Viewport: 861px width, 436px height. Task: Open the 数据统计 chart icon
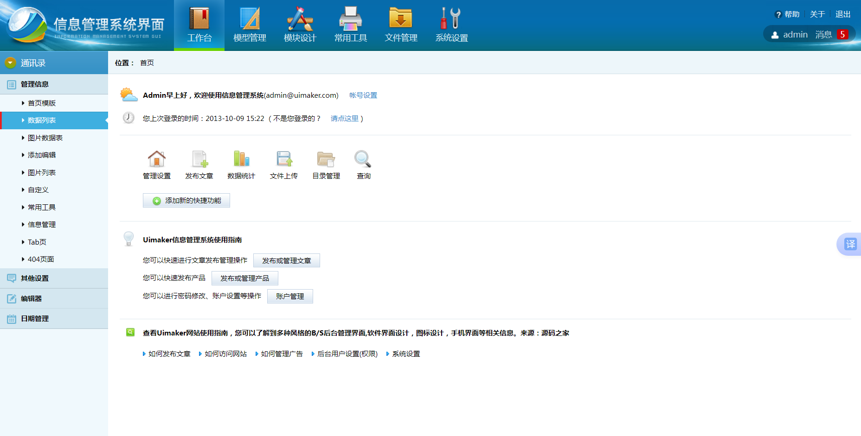click(241, 159)
